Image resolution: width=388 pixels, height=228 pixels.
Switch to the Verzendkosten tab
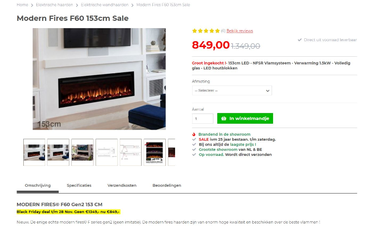[x=122, y=185]
